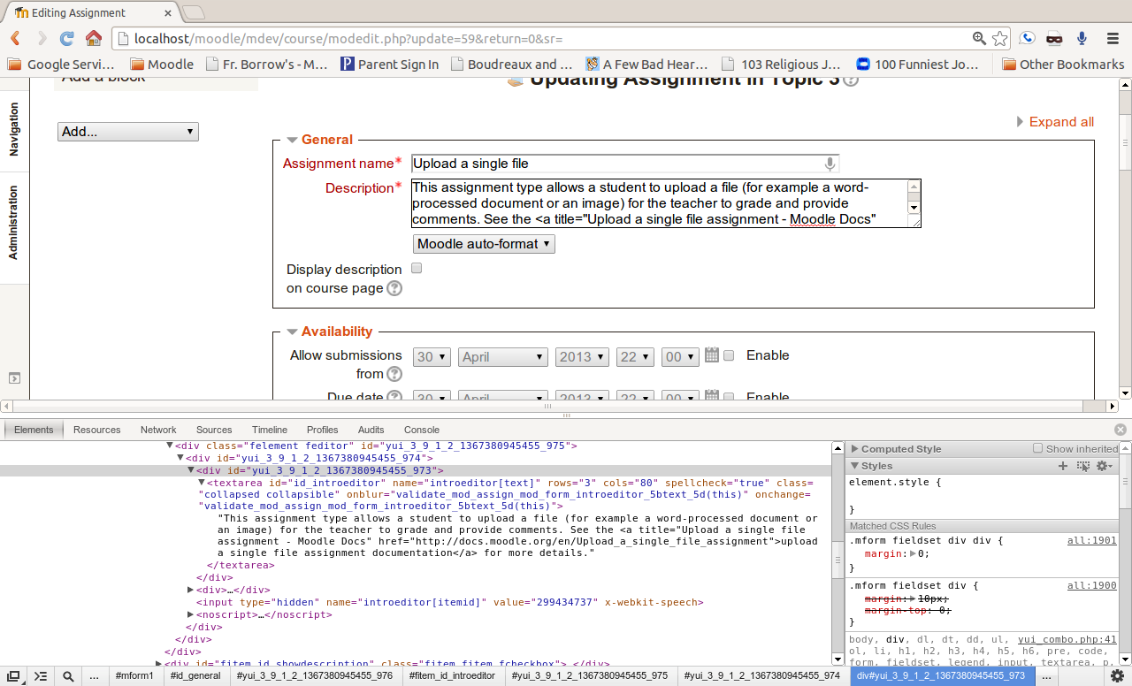Open the Navigation side tab
This screenshot has height=686, width=1132.
point(13,129)
